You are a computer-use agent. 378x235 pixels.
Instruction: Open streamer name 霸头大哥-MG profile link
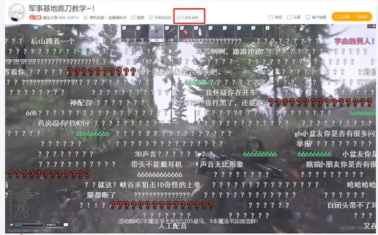(54, 17)
